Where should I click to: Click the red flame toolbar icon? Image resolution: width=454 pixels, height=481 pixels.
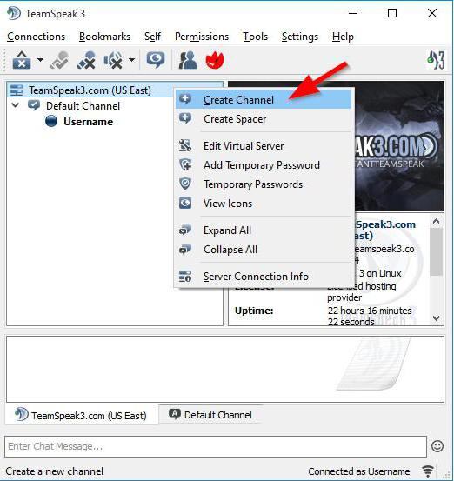[215, 60]
